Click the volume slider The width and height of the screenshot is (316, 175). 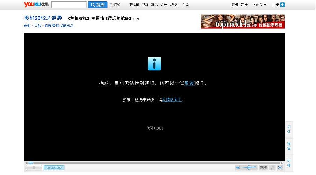click(249, 168)
